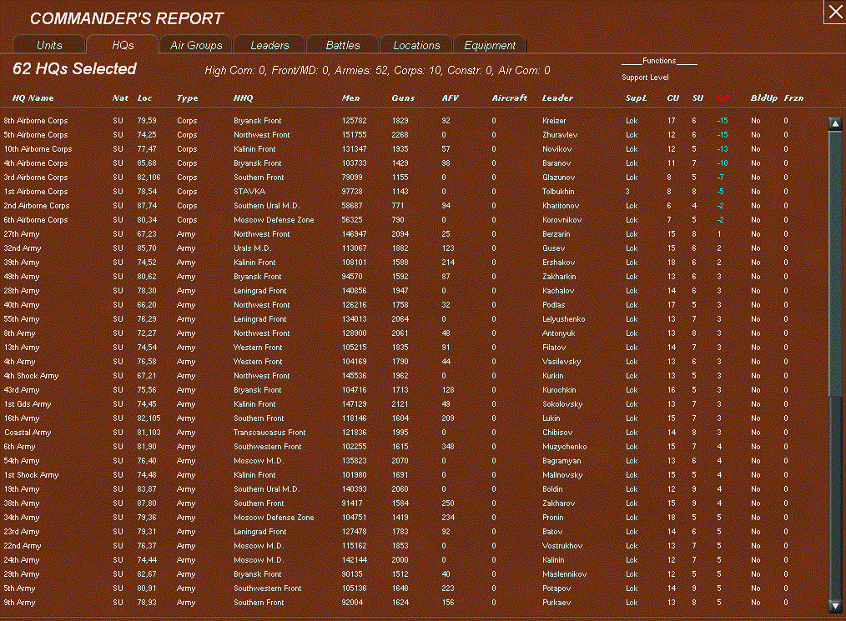The image size is (846, 621).
Task: Open the Air Groups tab
Action: [x=196, y=45]
